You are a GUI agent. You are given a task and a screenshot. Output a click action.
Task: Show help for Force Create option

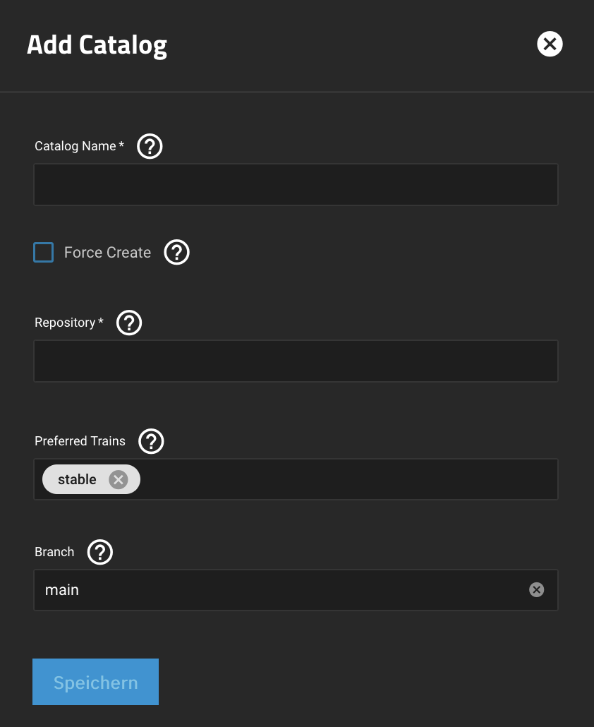177,252
